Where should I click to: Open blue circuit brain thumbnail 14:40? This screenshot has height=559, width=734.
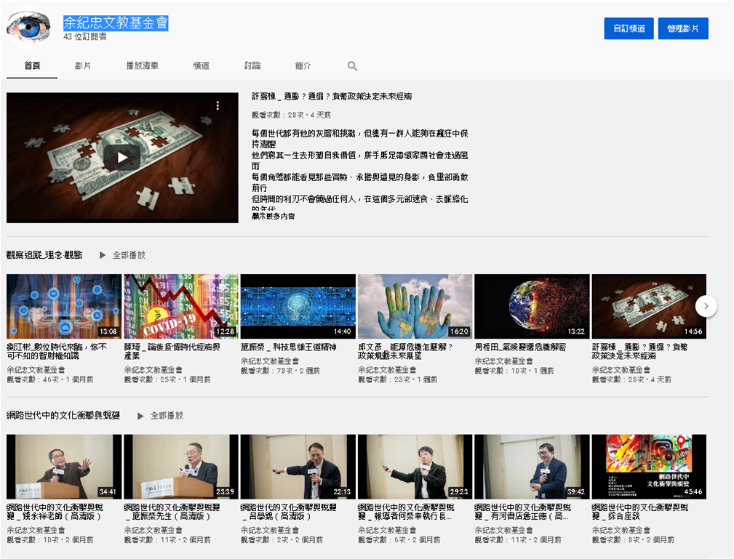pos(298,307)
